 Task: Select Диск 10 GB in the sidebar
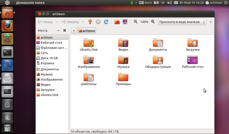pos(52,58)
